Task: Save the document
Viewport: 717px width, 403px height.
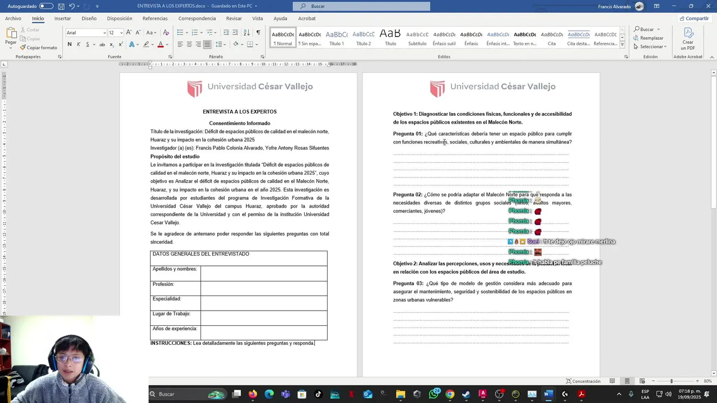Action: [61, 6]
